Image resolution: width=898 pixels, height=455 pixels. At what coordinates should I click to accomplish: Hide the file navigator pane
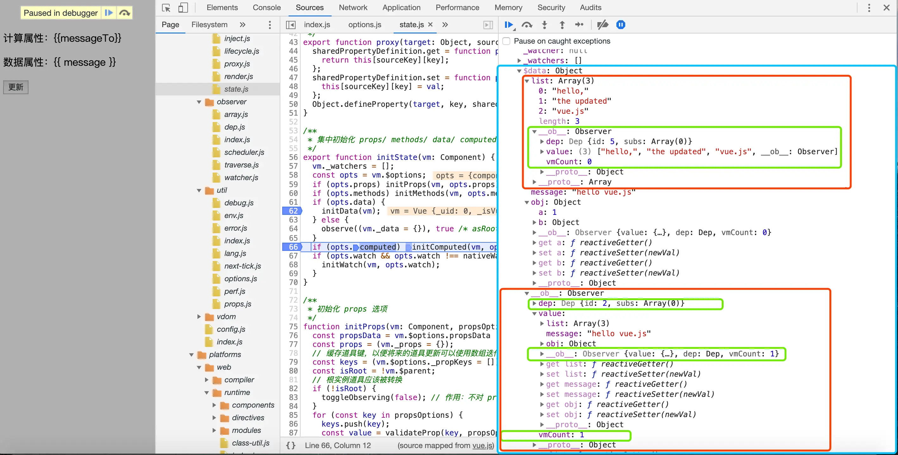291,25
